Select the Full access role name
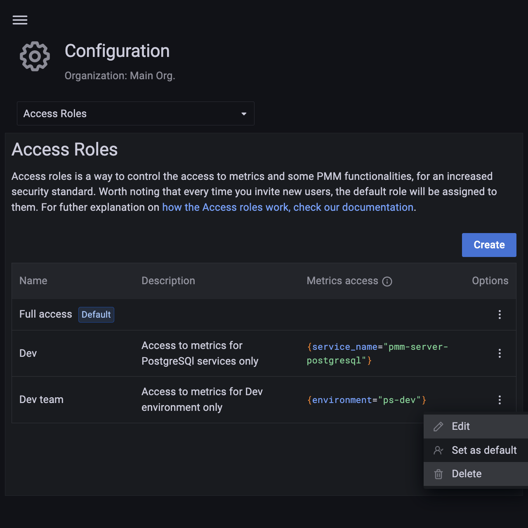Viewport: 528px width, 528px height. (x=46, y=314)
